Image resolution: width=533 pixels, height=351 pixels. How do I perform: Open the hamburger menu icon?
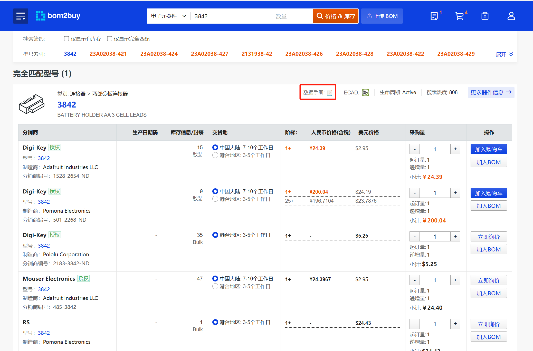pos(21,16)
